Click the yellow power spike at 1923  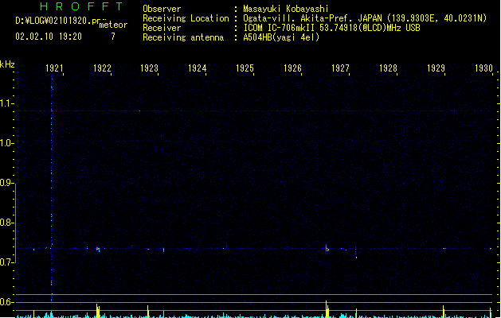pos(148,312)
